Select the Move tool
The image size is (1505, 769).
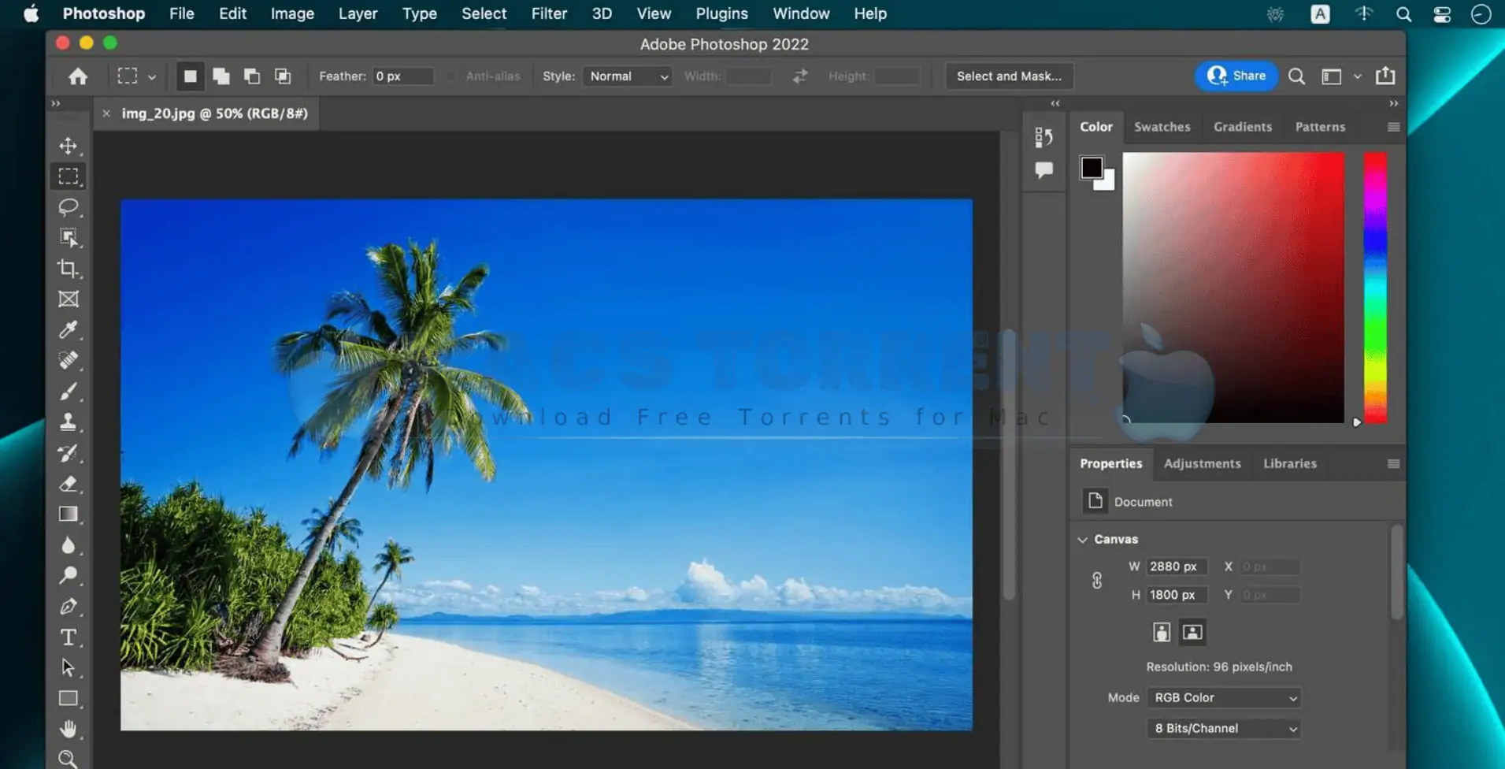pyautogui.click(x=69, y=146)
